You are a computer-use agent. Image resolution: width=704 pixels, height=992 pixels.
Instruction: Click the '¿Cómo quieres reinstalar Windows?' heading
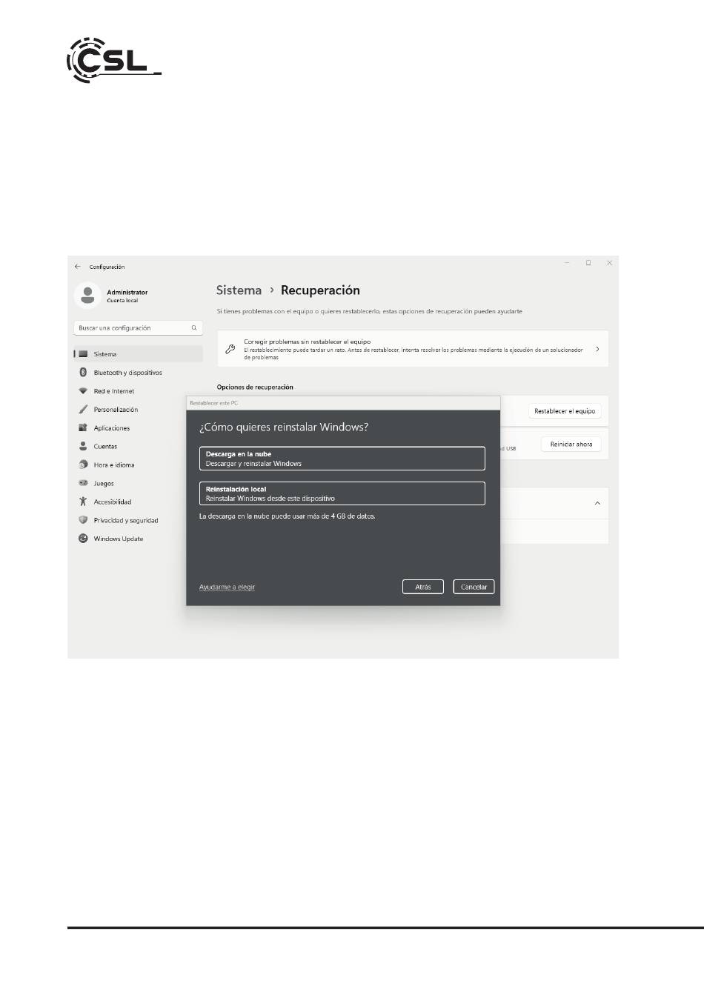(284, 427)
